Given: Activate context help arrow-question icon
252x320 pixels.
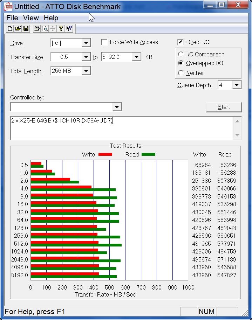Looking at the screenshot, I should (x=69, y=28).
